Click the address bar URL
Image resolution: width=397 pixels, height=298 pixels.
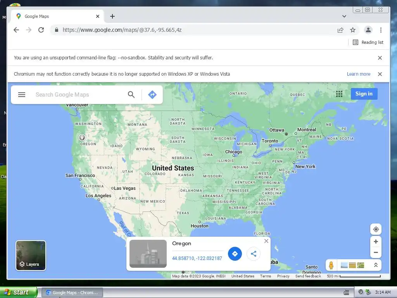[122, 30]
